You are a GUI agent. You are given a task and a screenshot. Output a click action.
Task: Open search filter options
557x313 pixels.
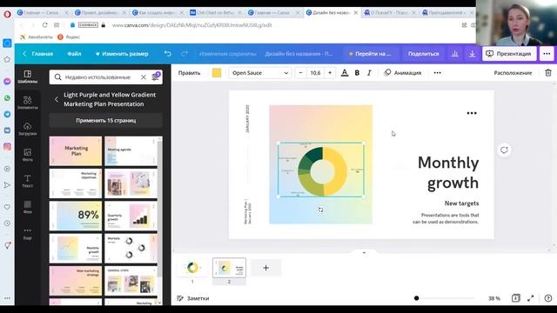(x=155, y=77)
